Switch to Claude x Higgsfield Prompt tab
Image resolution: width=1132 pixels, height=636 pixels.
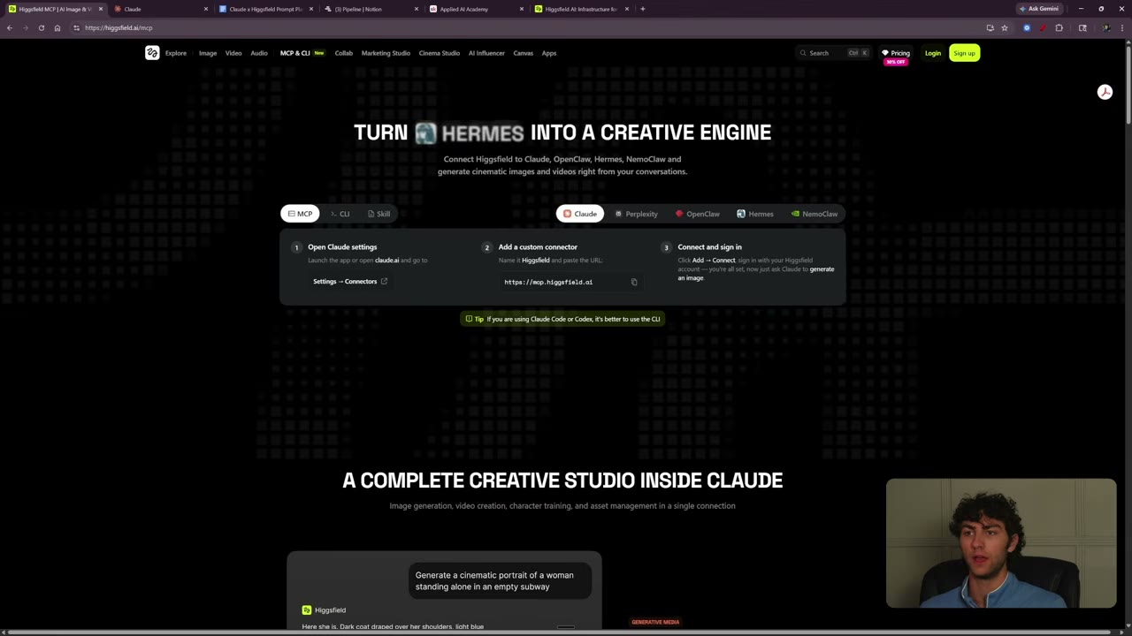265,9
